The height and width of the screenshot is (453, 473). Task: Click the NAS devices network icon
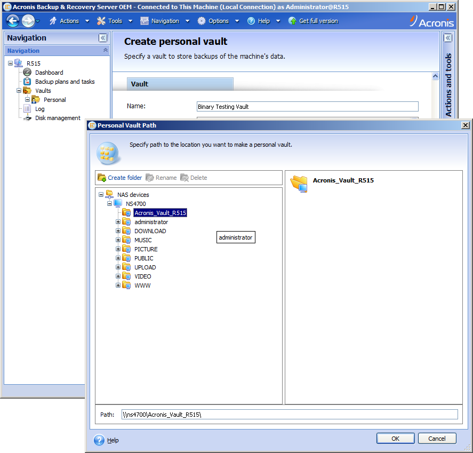click(x=109, y=194)
